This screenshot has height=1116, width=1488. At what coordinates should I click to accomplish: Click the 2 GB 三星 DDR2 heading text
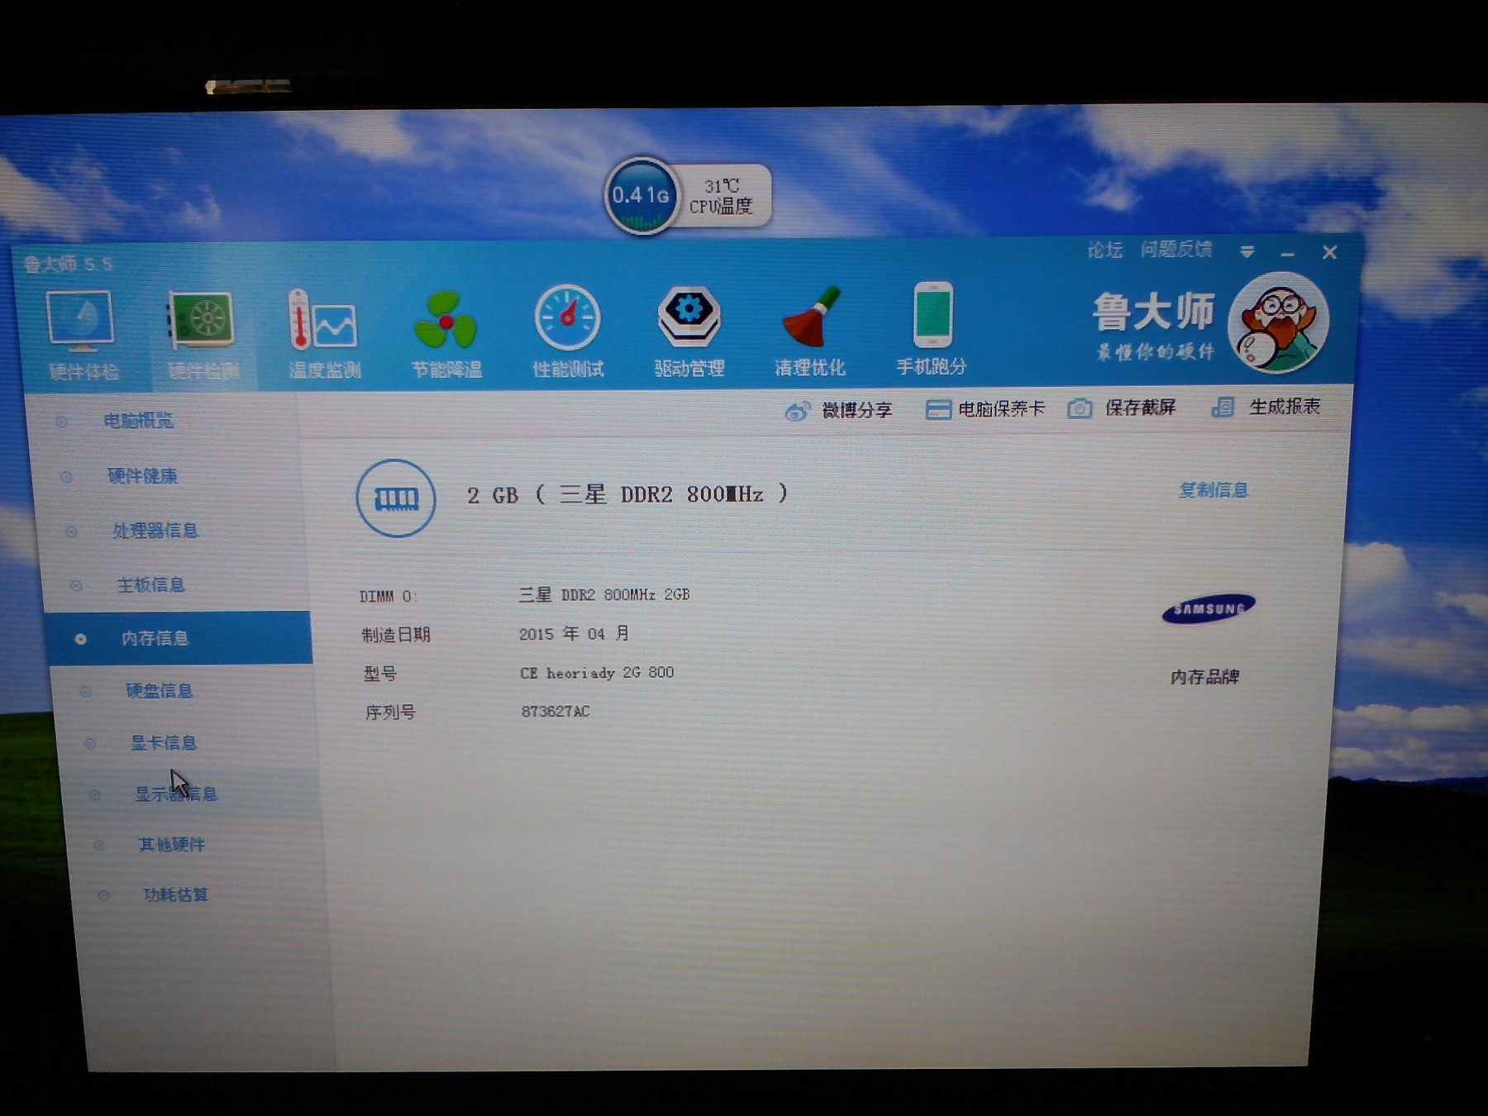627,494
